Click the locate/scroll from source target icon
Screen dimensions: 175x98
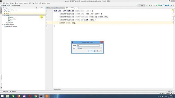[36, 8]
